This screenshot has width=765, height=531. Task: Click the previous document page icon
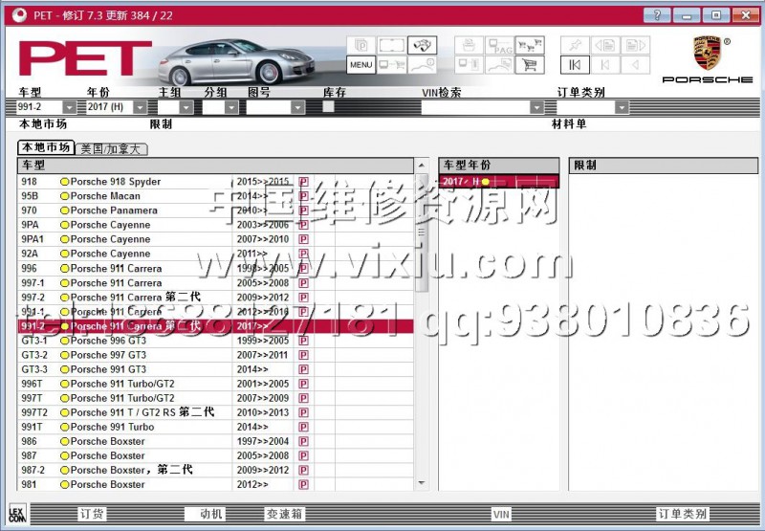point(605,45)
